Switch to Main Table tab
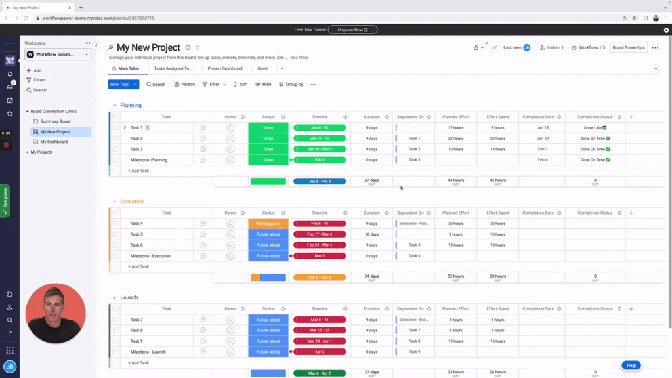 click(x=125, y=68)
